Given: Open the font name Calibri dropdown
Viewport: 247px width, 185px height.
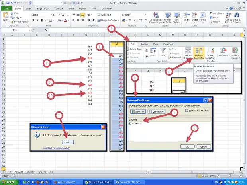Looking at the screenshot, I should (51, 15).
